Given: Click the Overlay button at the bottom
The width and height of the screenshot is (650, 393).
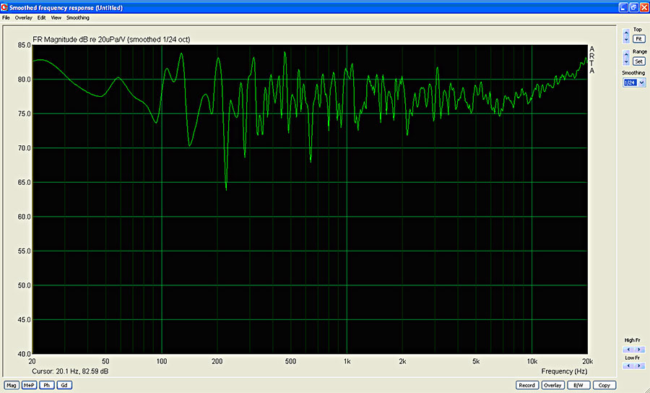Looking at the screenshot, I should (x=552, y=385).
